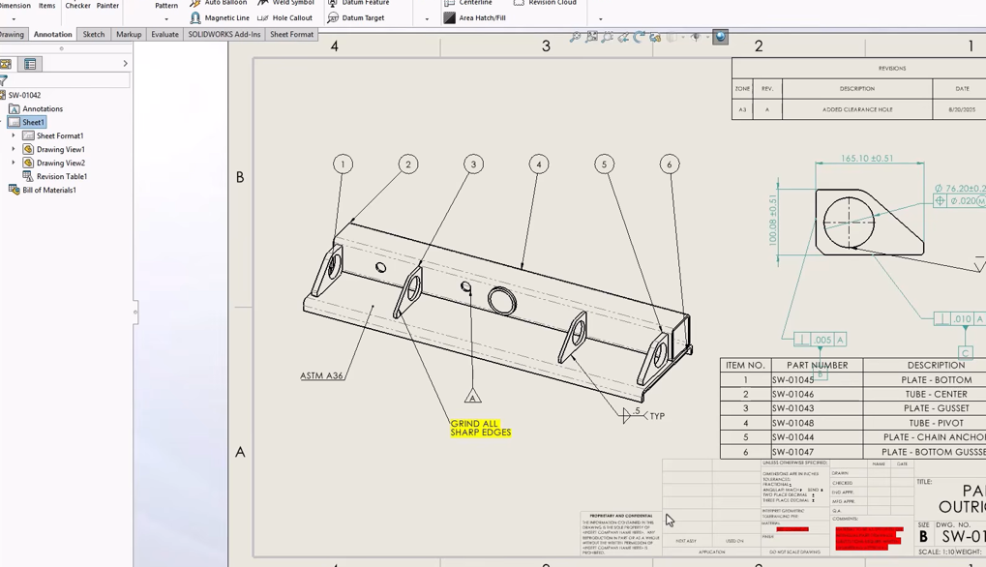Click the Datum Feature tool
Viewport: 986px width, 567px height.
(x=358, y=3)
